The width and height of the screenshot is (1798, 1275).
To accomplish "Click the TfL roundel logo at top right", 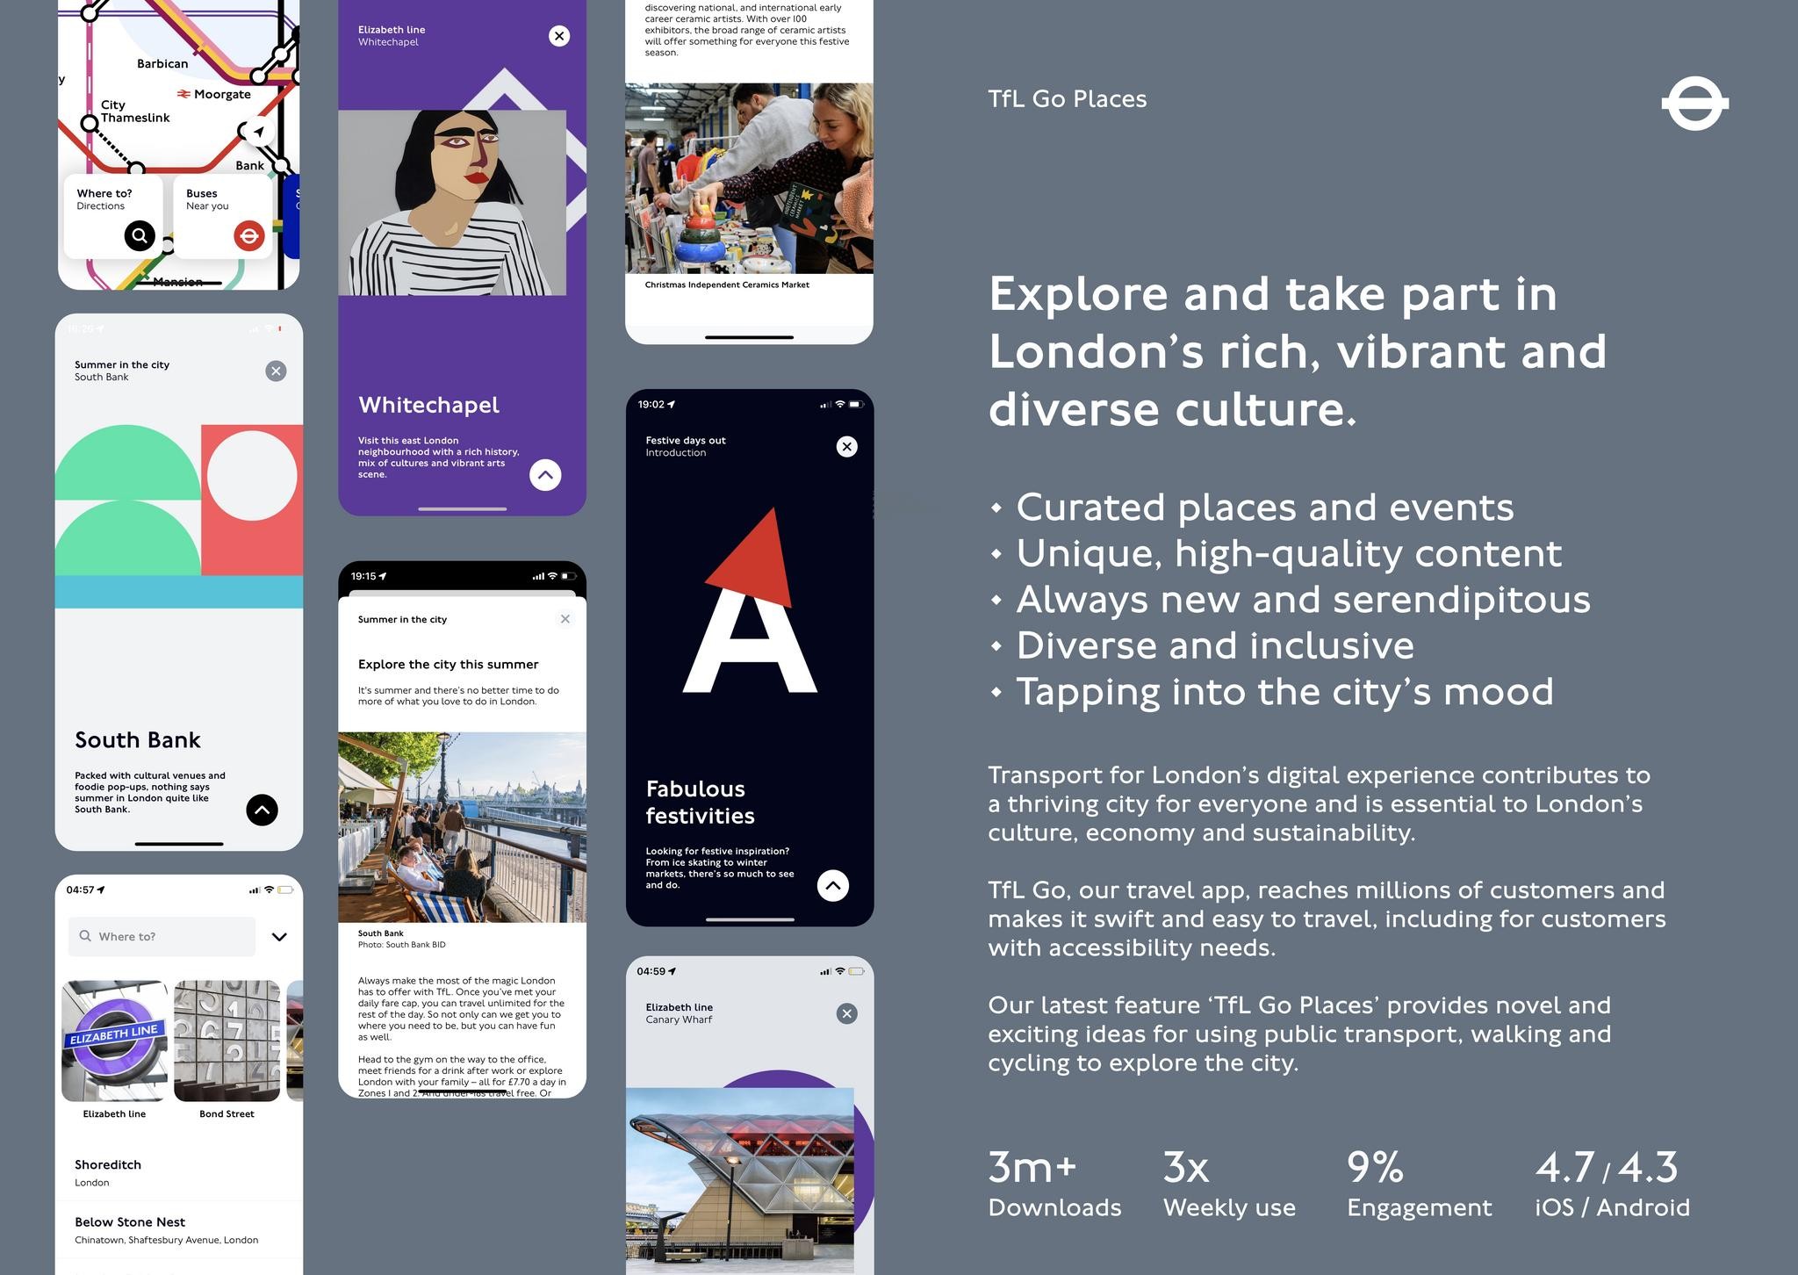I will pyautogui.click(x=1694, y=104).
